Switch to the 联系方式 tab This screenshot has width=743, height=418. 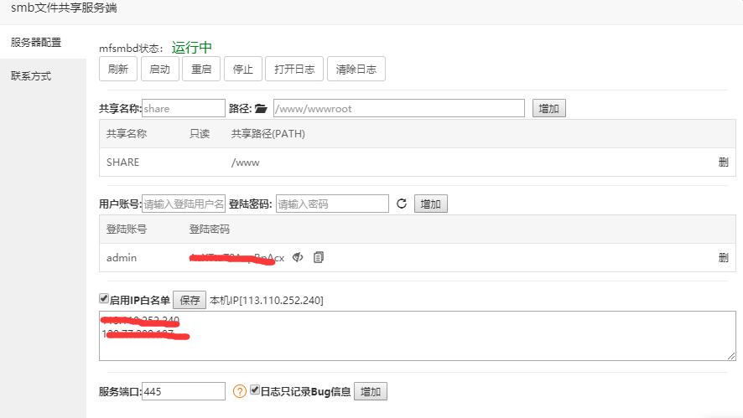point(31,76)
